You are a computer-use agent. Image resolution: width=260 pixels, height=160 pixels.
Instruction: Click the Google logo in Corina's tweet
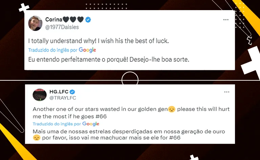pyautogui.click(x=87, y=50)
